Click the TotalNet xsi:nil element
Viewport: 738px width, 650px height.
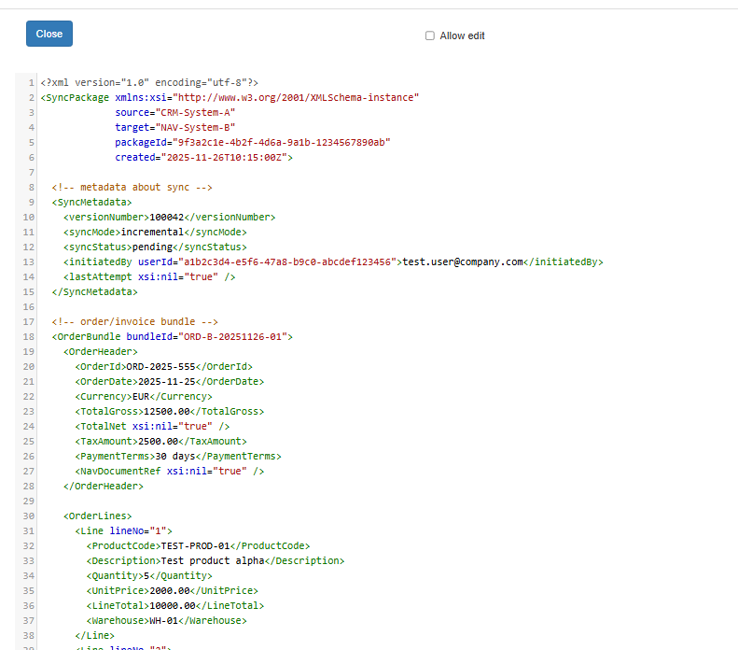pos(152,426)
